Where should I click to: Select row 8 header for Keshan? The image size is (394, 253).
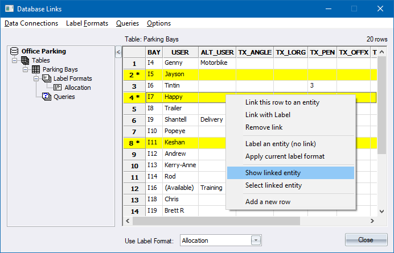coord(134,142)
